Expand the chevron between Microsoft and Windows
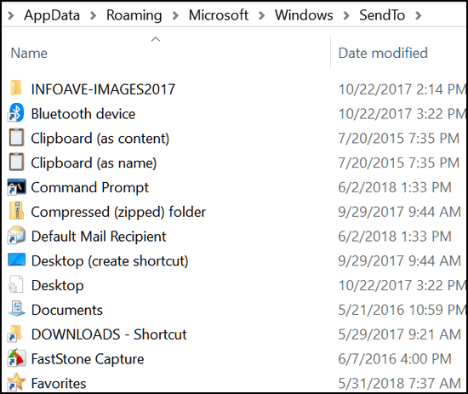 tap(261, 15)
